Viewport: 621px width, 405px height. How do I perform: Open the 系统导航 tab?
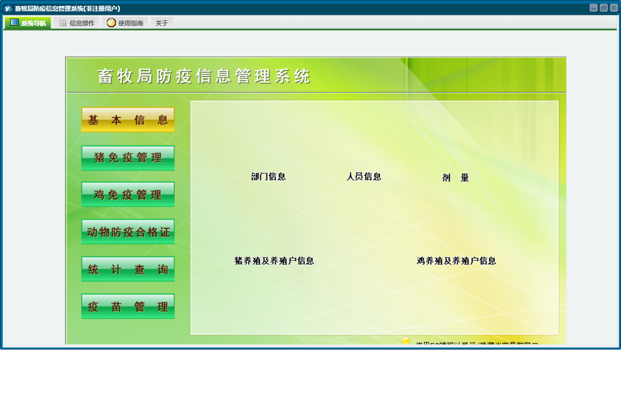[x=28, y=23]
